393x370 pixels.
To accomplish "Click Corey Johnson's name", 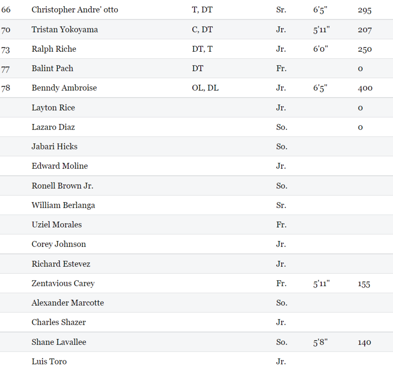I will (59, 244).
